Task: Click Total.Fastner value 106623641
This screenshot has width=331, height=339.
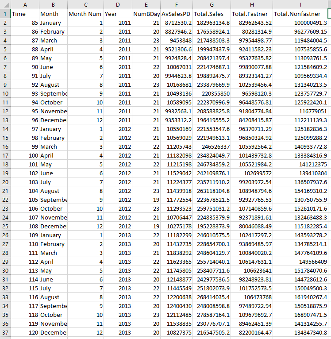Action: [252, 270]
